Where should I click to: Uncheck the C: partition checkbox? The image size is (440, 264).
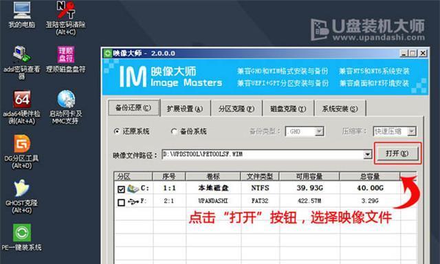tap(121, 189)
